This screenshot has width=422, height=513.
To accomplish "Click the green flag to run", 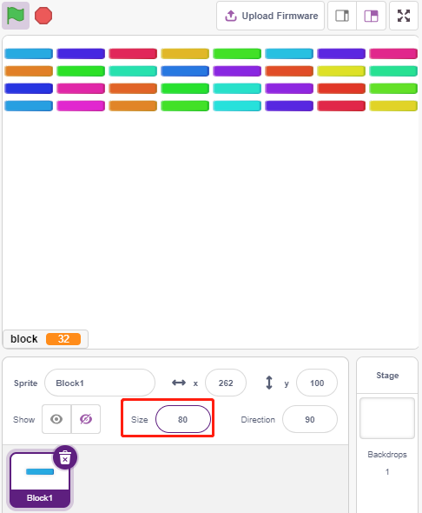I will 16,16.
